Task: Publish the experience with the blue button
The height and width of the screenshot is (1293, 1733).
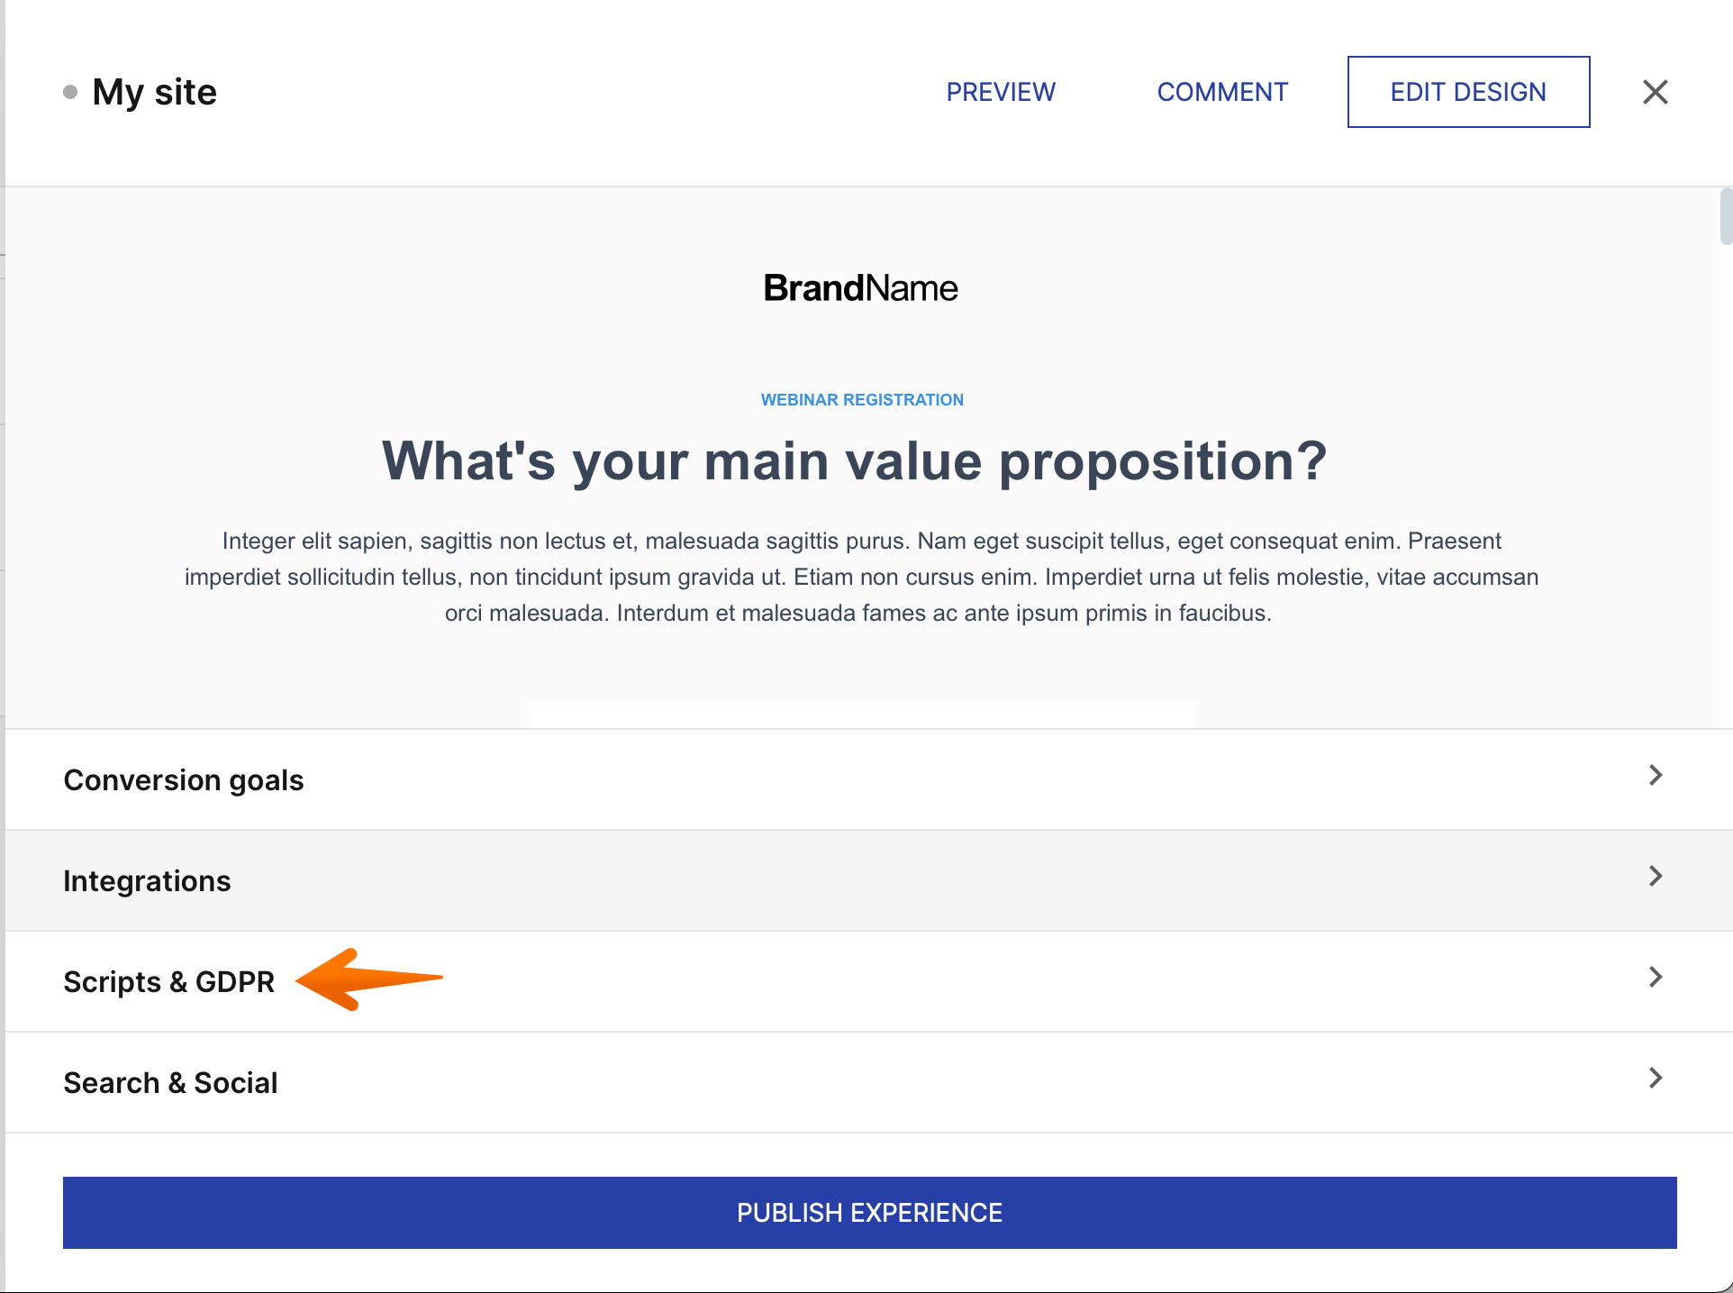Action: coord(869,1213)
